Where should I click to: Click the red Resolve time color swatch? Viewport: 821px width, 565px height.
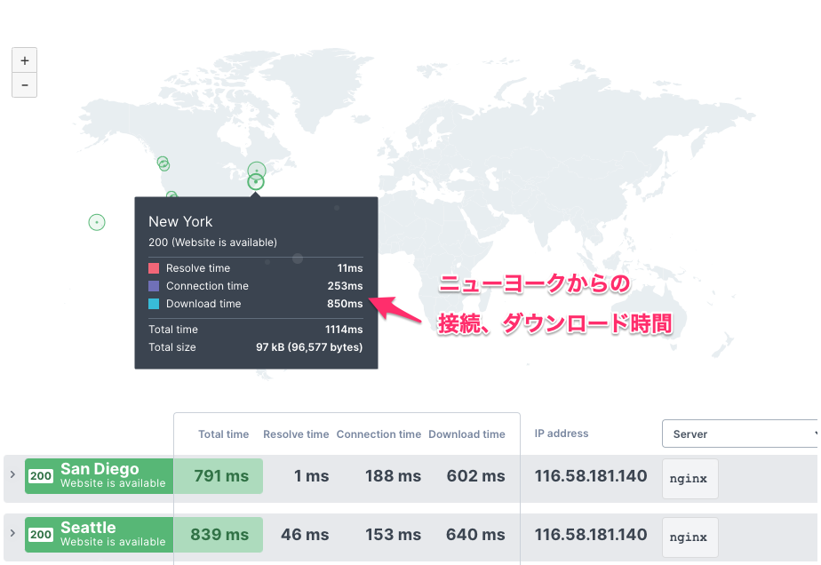(x=154, y=268)
